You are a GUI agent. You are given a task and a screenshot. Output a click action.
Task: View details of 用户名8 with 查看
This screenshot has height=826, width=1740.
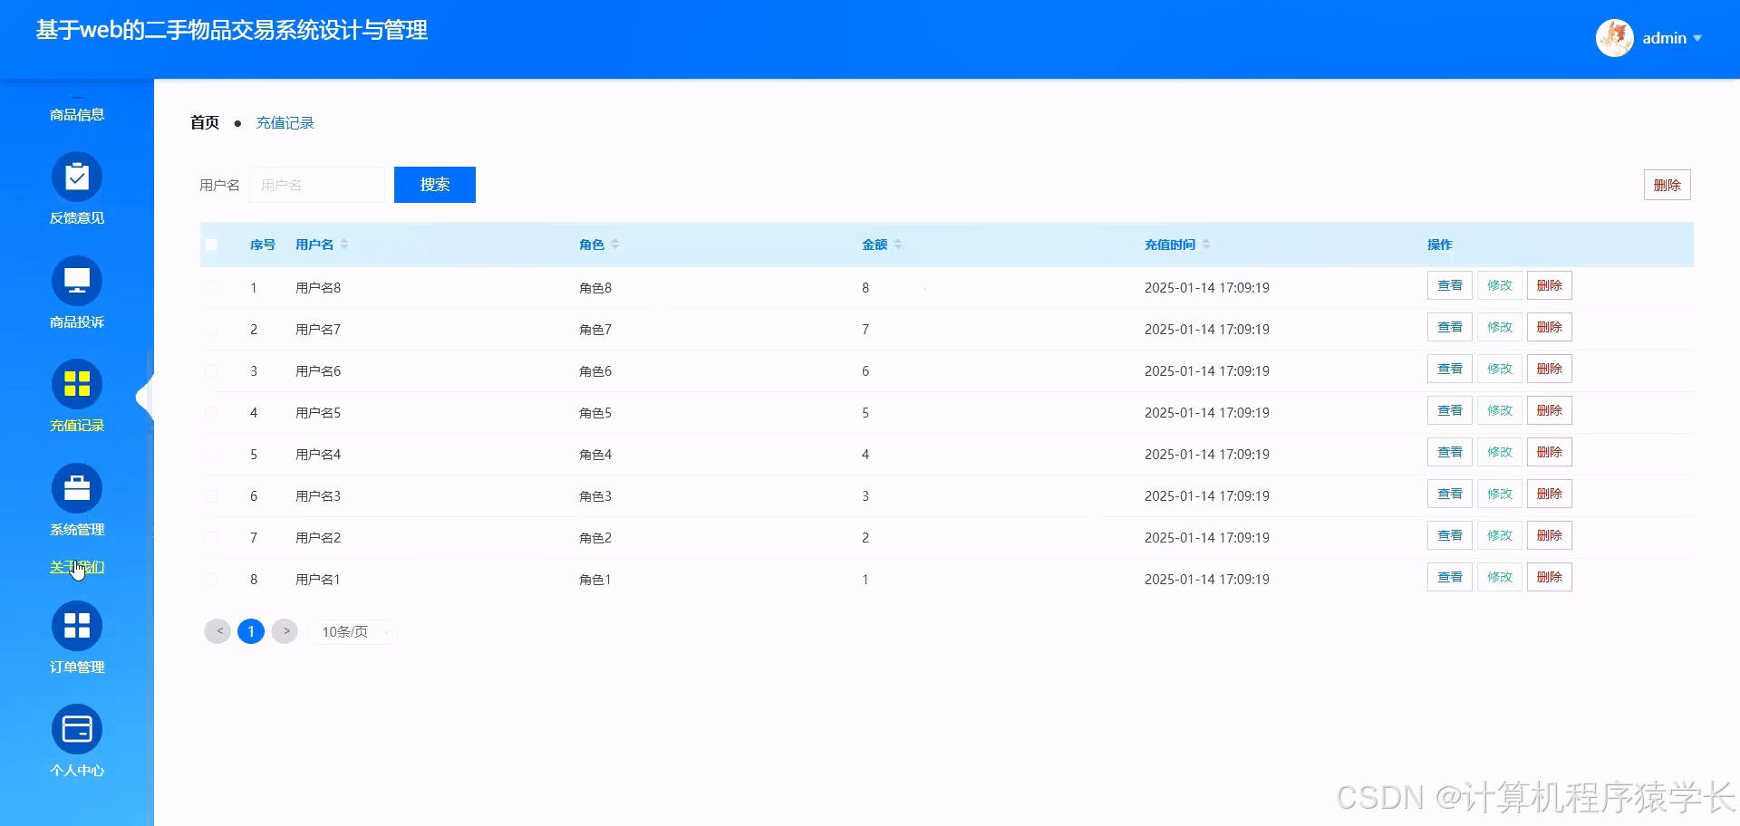[1449, 285]
